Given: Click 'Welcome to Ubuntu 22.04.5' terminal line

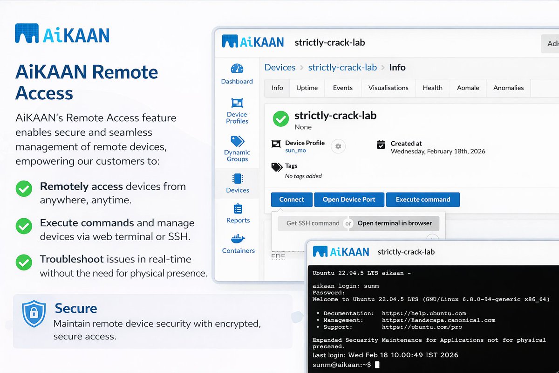Looking at the screenshot, I should point(431,299).
